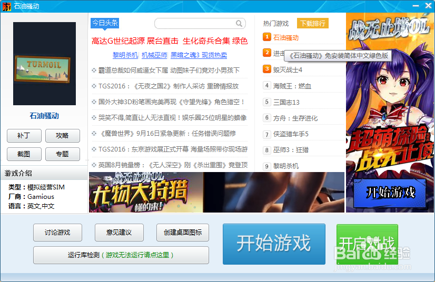Switch to the 热门游戏 tab
This screenshot has height=282, width=435.
276,24
